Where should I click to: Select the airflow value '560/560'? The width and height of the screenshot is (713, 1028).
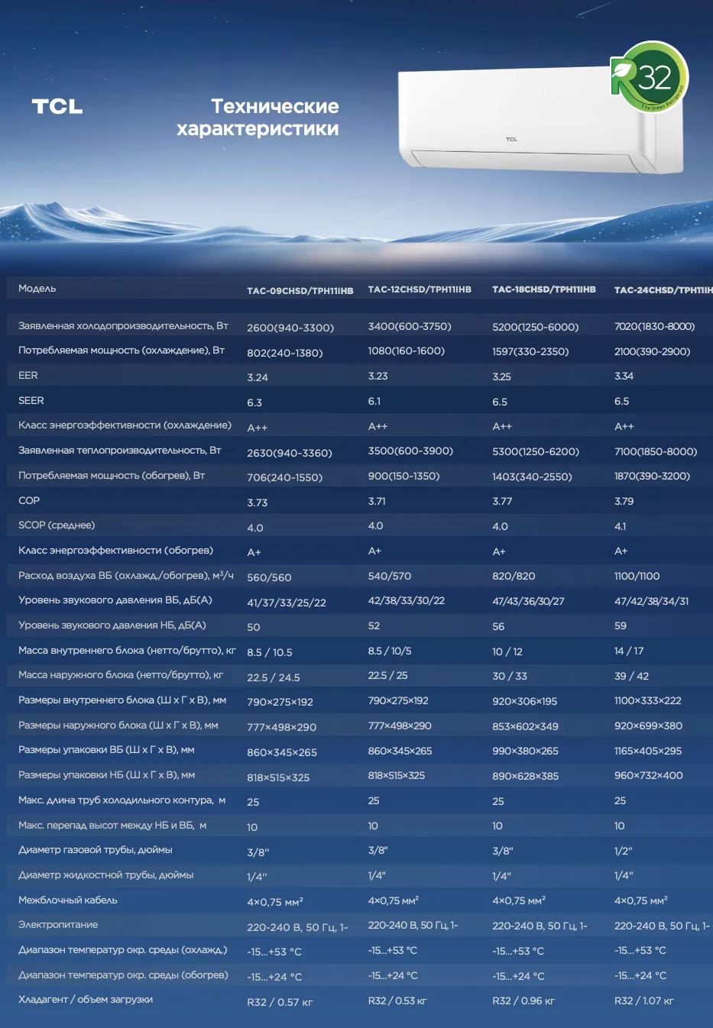[x=269, y=577]
